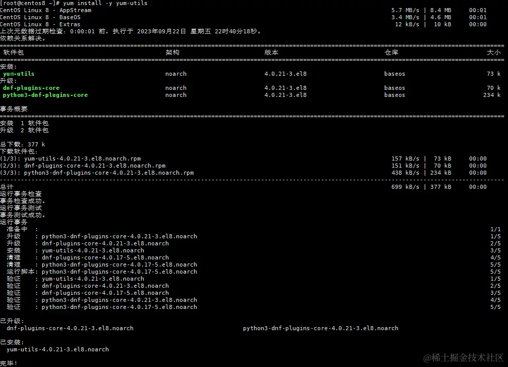Click the 总下载: 377 k summary line

point(22,144)
